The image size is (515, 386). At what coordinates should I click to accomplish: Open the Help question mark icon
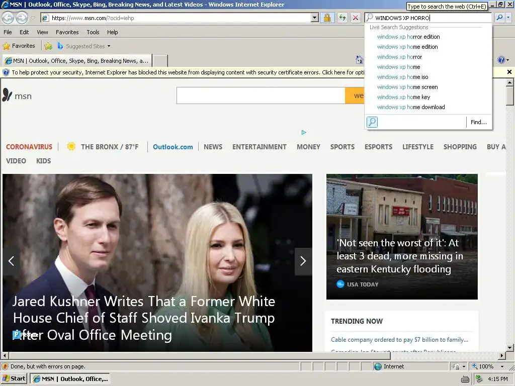(x=501, y=60)
